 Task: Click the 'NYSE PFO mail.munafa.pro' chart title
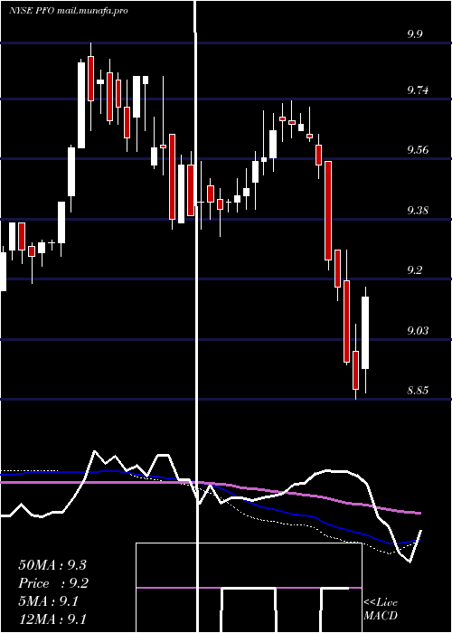[x=68, y=11]
